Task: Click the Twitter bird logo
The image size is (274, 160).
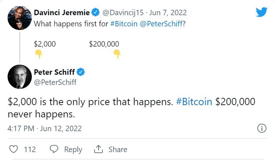Action: [x=261, y=12]
